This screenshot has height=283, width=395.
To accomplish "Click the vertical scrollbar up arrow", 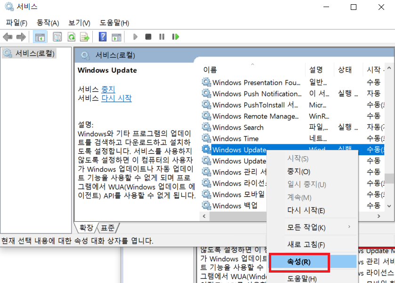I will click(x=389, y=68).
